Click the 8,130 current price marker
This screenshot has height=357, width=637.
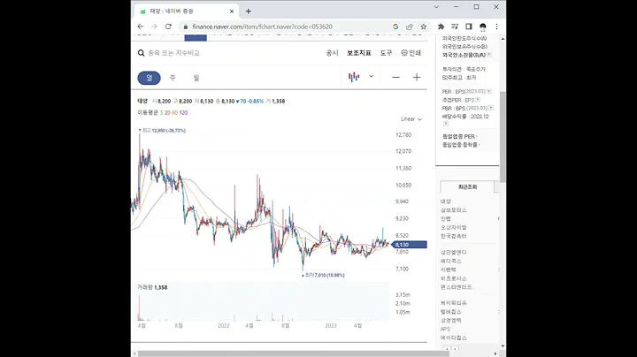pos(410,245)
